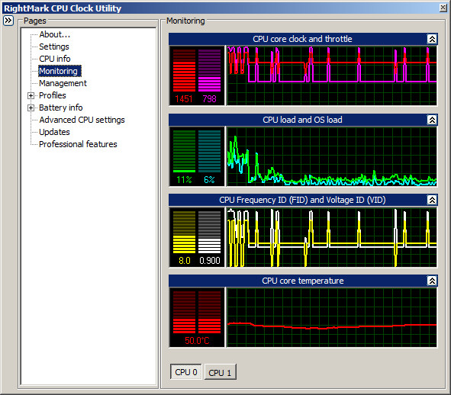Click the CPU core temperature graph

click(x=332, y=317)
